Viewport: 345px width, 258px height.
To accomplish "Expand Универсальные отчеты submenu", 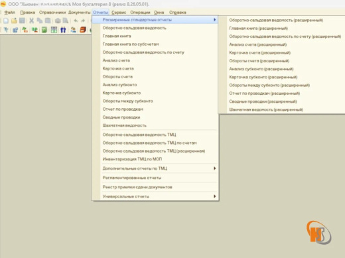I will [155, 196].
